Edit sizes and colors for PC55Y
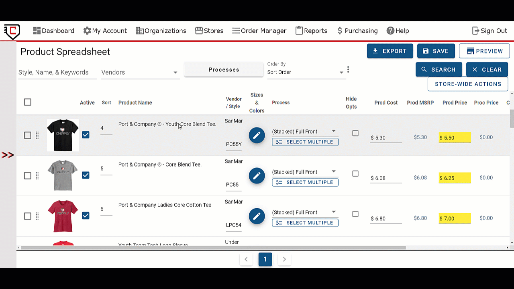514x289 pixels. click(x=257, y=135)
